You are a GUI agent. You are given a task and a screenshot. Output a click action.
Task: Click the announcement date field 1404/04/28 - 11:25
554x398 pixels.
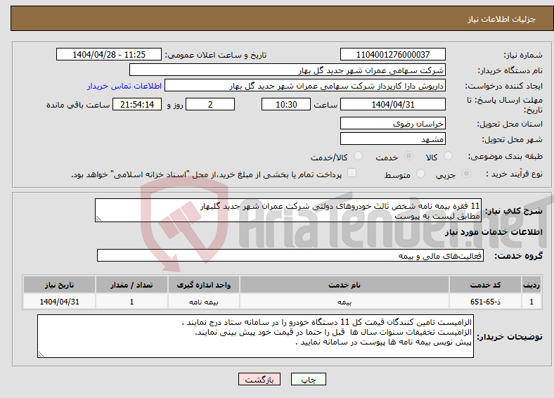tap(109, 54)
